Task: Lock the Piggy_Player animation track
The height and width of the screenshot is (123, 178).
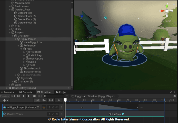Action: [53, 107]
